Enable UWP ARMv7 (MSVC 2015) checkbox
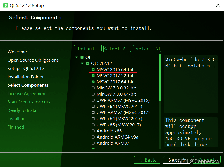Image resolution: width=224 pixels, height=167 pixels. (x=93, y=100)
